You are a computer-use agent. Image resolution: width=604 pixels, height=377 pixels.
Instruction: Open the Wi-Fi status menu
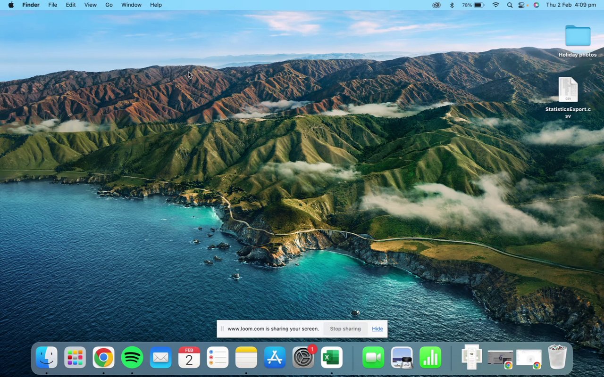tap(495, 5)
